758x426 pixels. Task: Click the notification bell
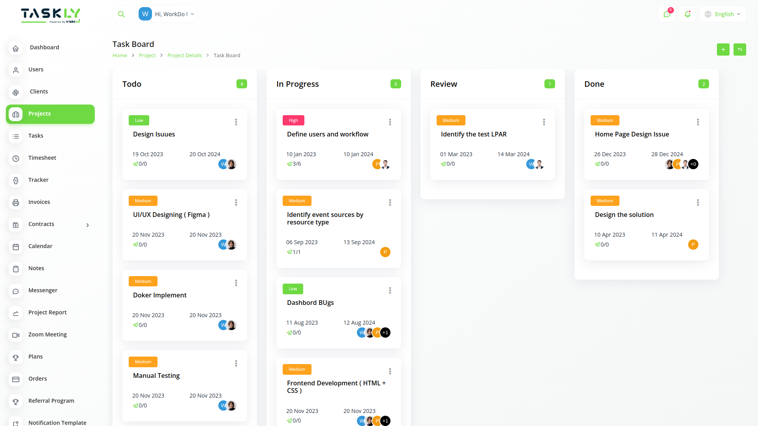tap(687, 14)
